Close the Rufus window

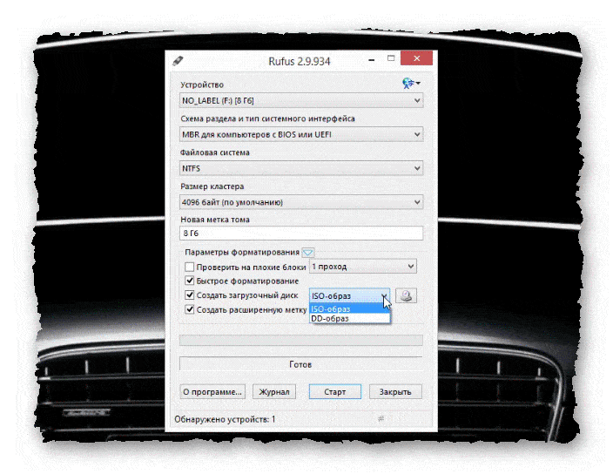coord(417,58)
